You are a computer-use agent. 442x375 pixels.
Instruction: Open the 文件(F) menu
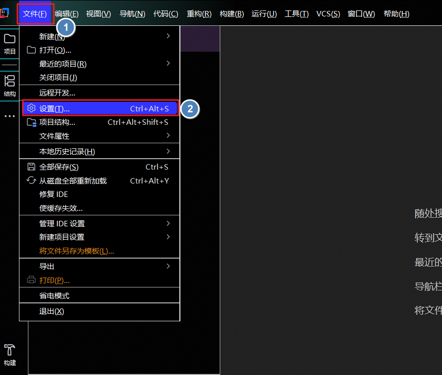[x=35, y=13]
